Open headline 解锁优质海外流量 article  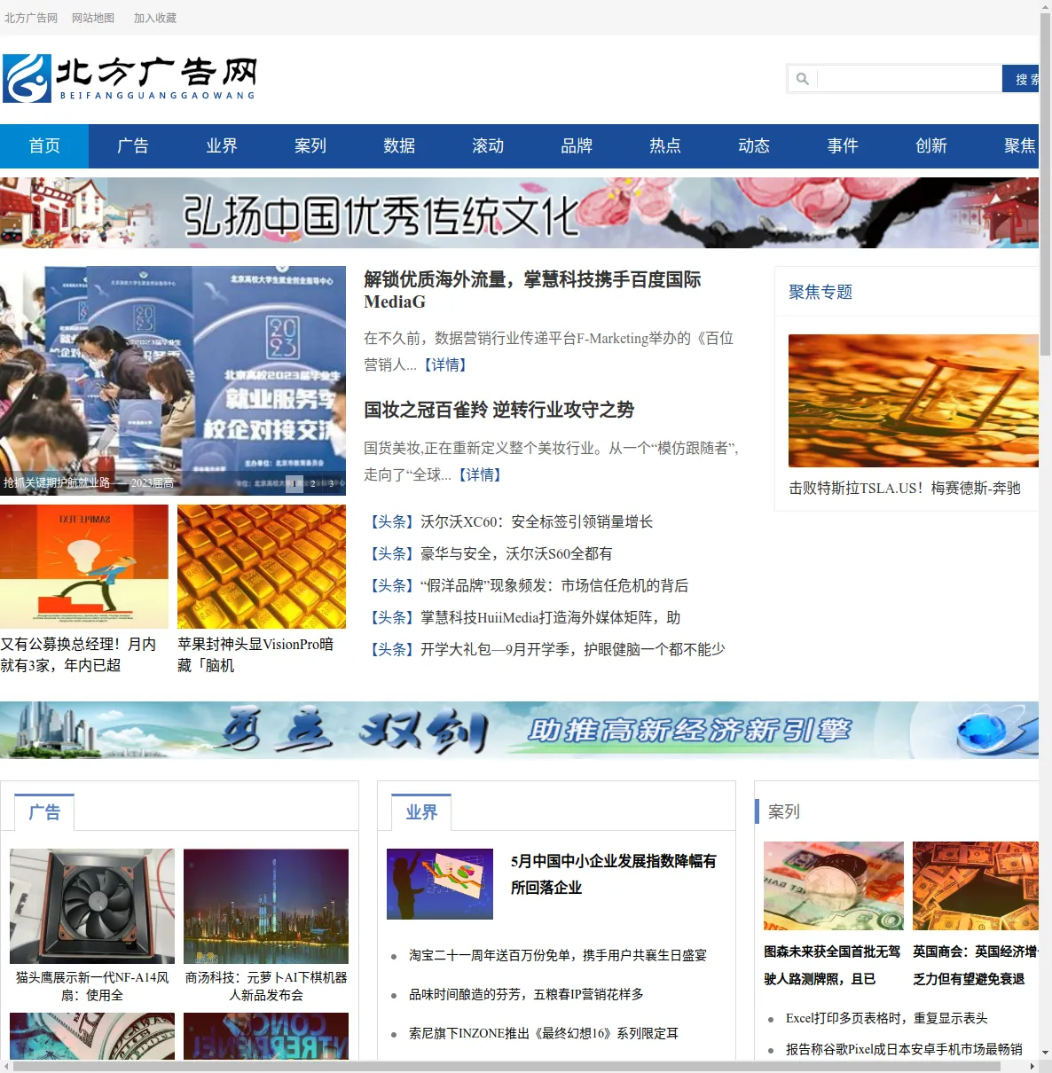point(532,291)
